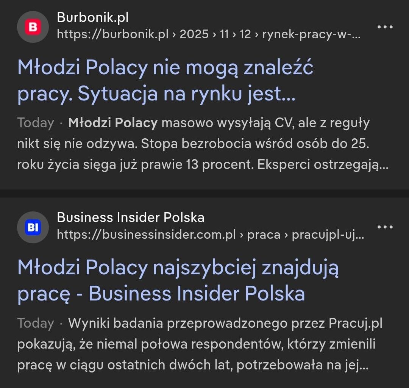Open the three-dot menu on Burbonik result
Image resolution: width=409 pixels, height=388 pixels.
tap(385, 27)
